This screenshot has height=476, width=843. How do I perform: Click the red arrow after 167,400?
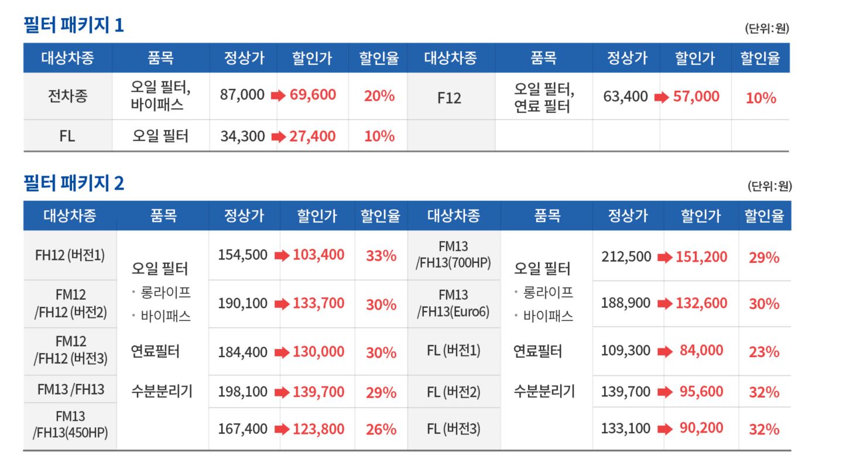(x=282, y=430)
